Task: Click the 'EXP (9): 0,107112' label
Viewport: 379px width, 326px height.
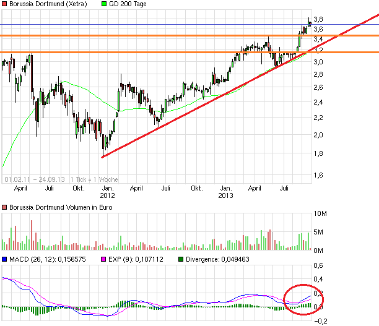Action: click(x=136, y=259)
